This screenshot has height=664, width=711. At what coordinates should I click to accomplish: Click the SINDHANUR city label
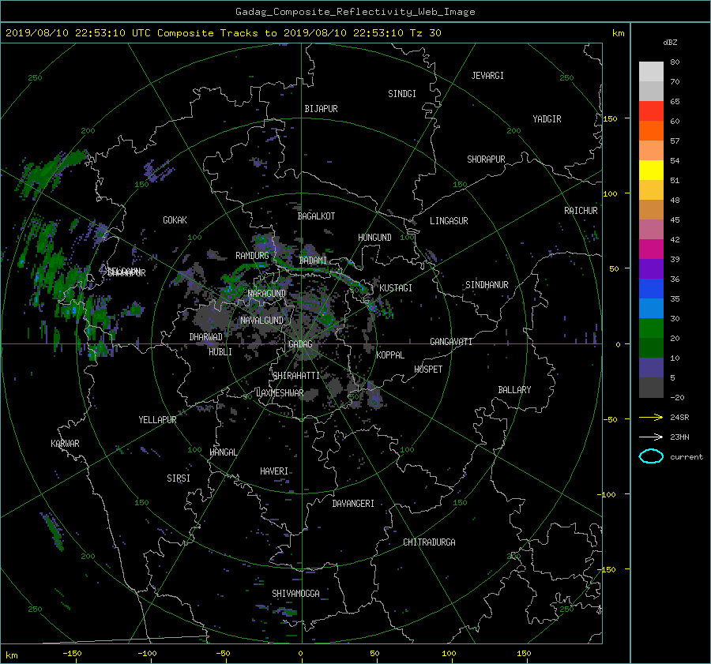[487, 285]
